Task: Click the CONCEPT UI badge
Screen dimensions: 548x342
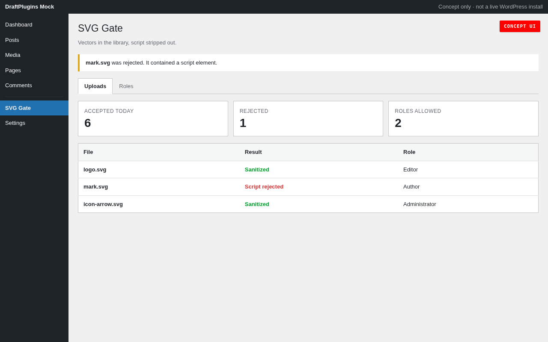Action: tap(520, 26)
